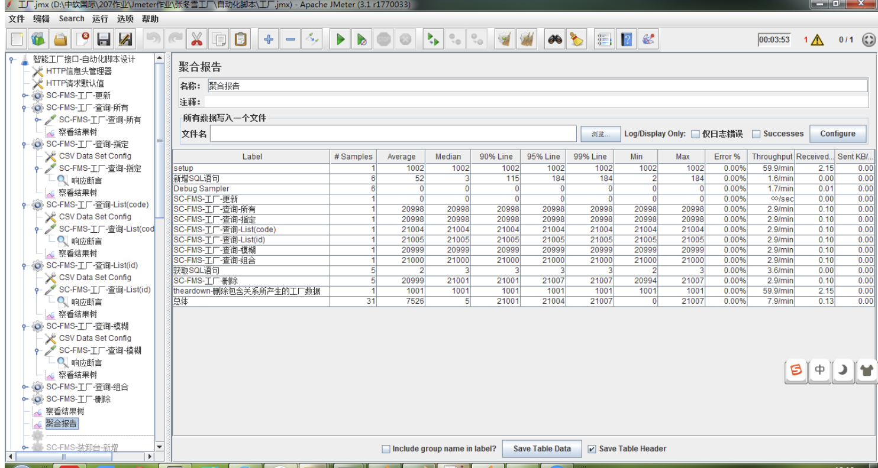Open the Templates toolbar icon

(38, 40)
